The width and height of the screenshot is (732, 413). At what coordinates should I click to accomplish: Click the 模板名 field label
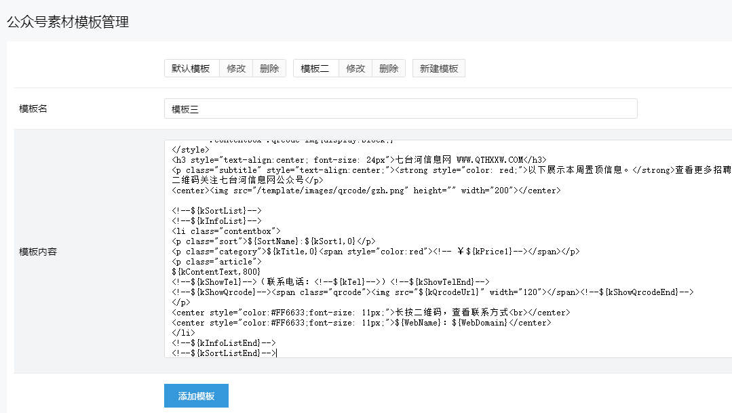(x=33, y=109)
